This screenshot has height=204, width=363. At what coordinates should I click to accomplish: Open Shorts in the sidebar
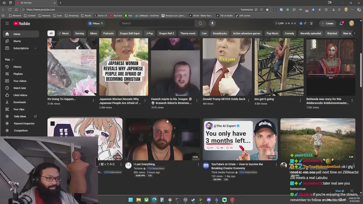[x=21, y=41]
